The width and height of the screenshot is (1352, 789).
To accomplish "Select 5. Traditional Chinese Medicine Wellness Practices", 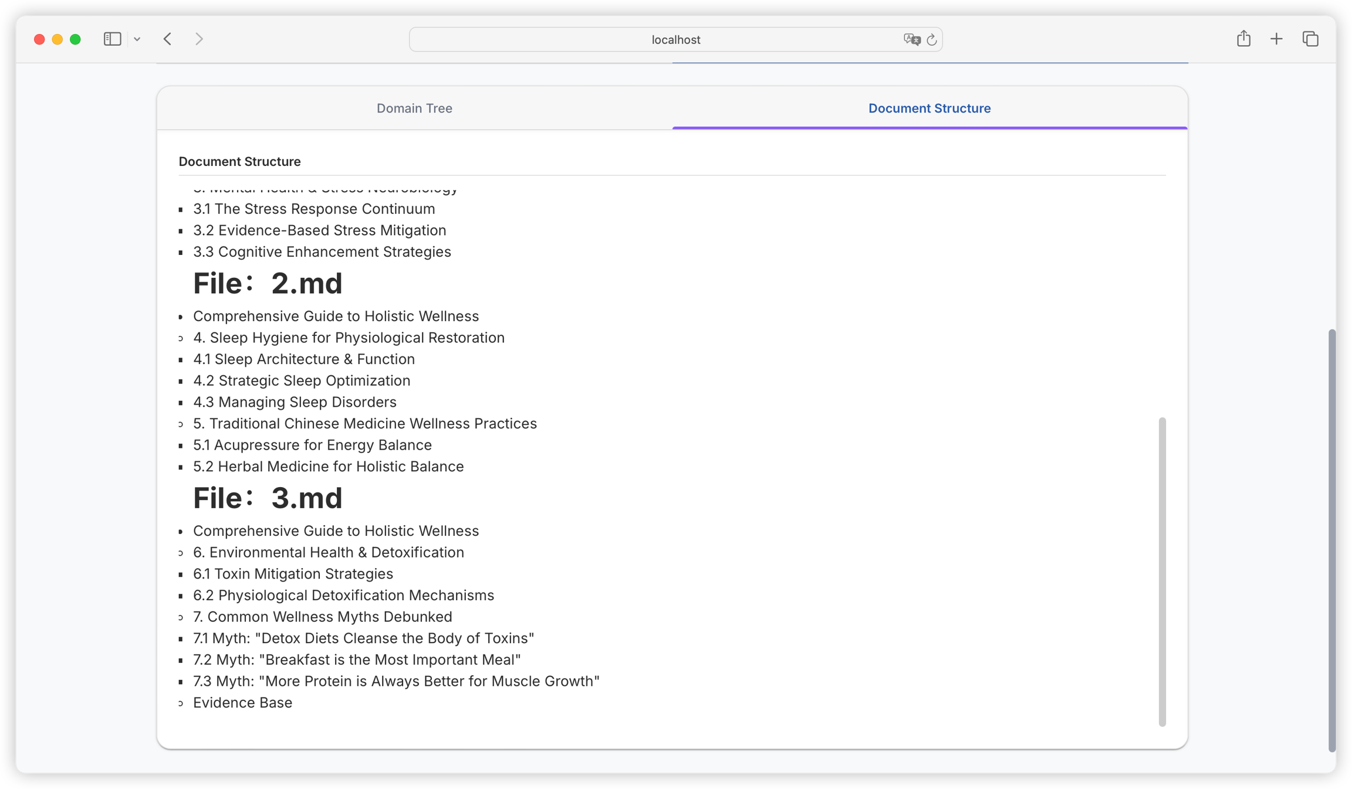I will [364, 424].
